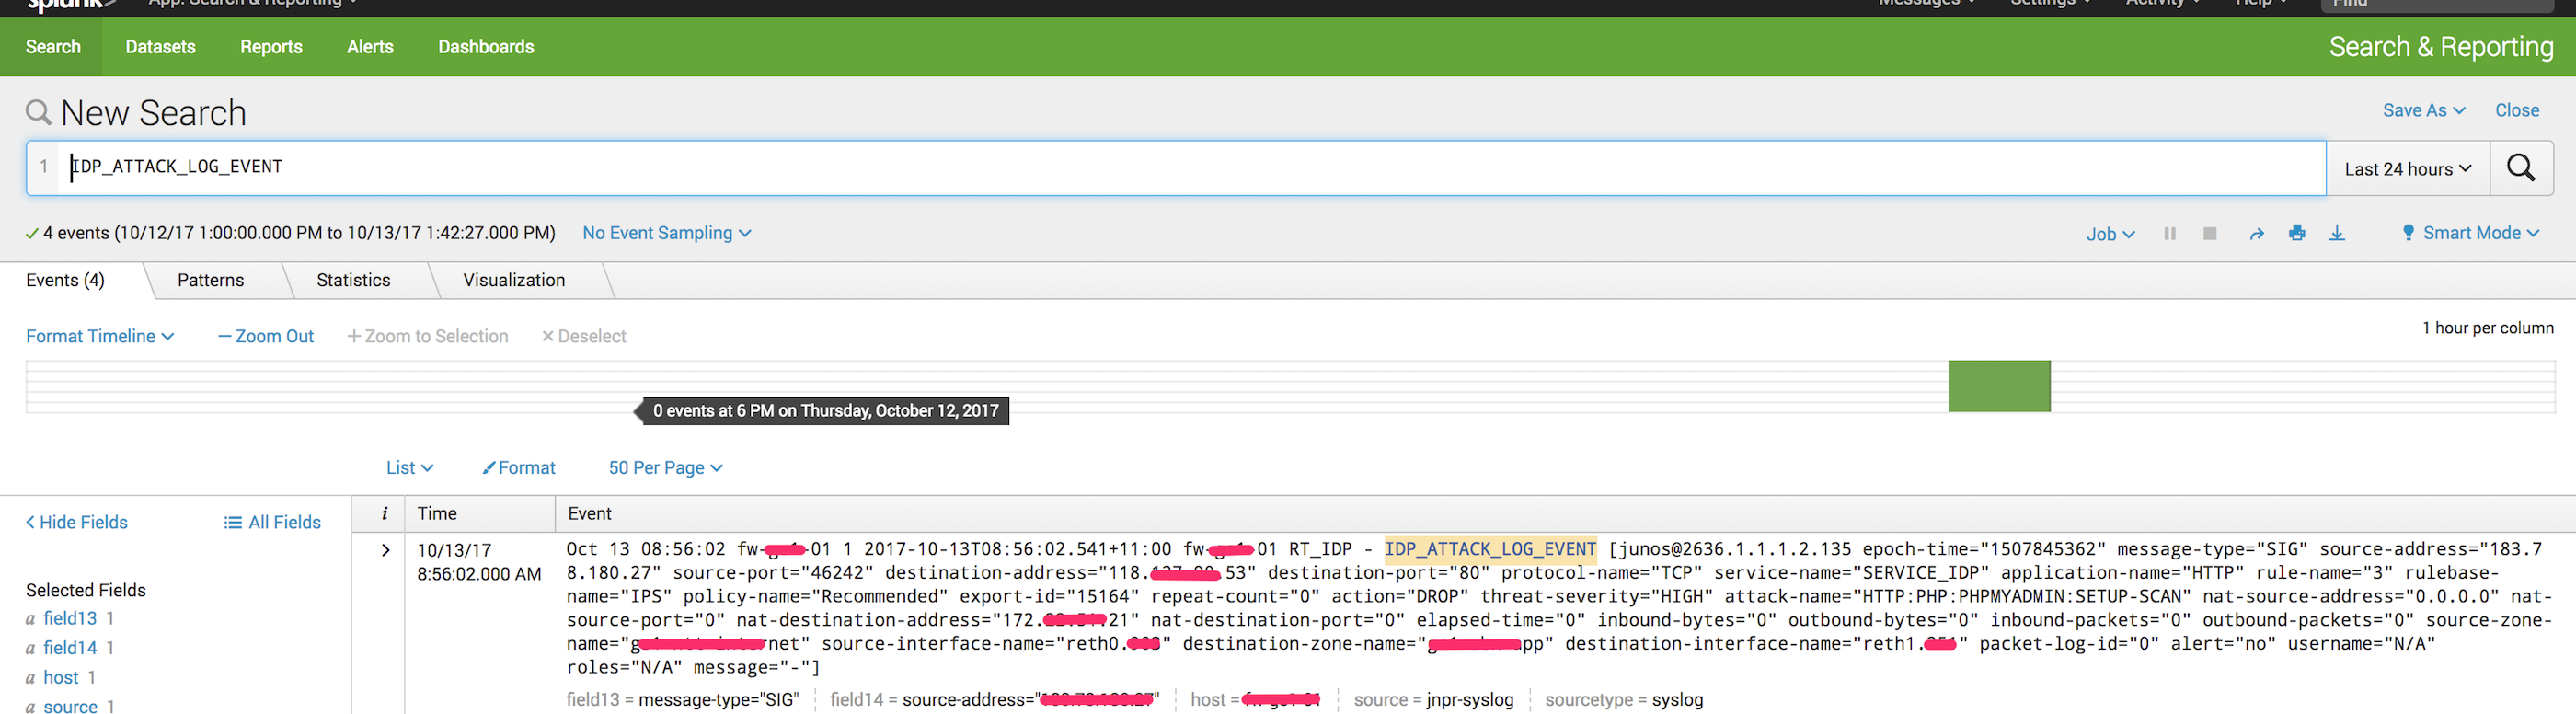Image resolution: width=2576 pixels, height=714 pixels.
Task: Click Deselect on timeline
Action: (584, 336)
